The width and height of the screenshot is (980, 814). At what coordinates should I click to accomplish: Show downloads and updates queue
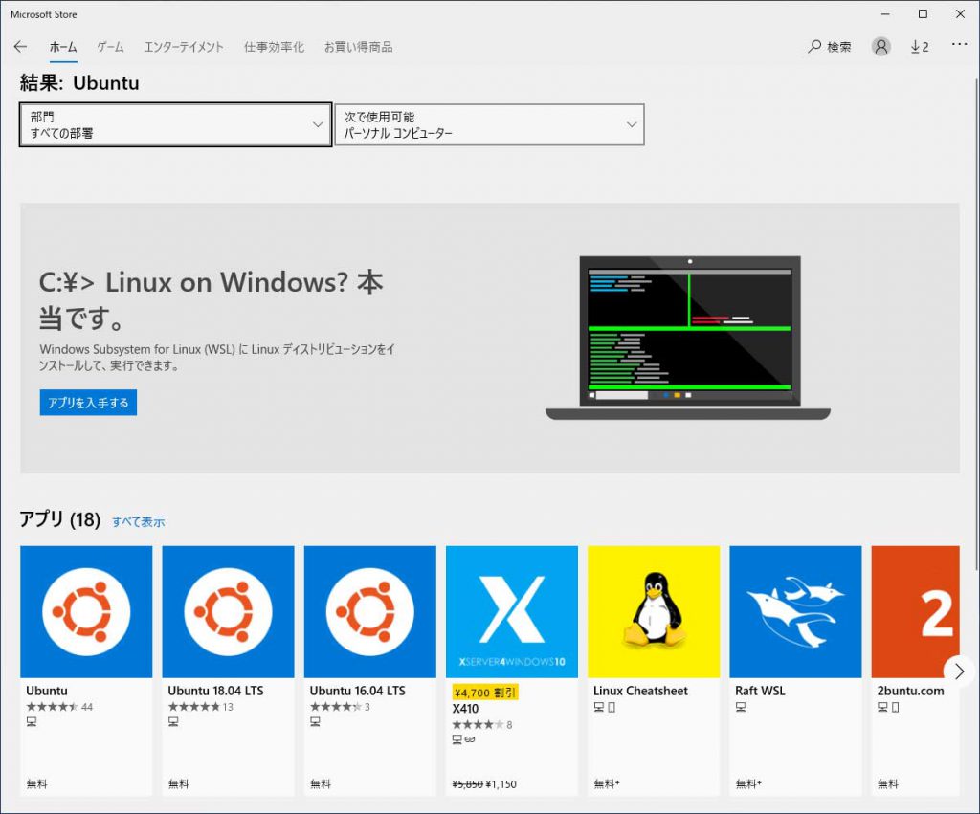point(920,47)
